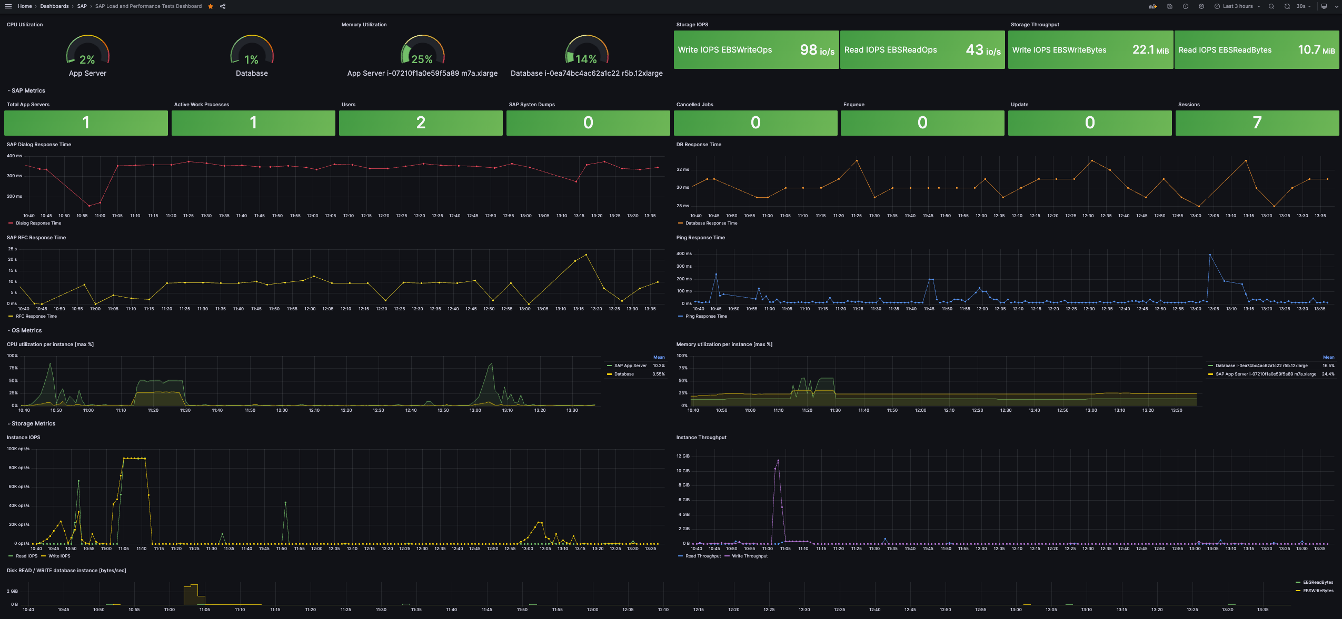Star the dashboard as favorite
The height and width of the screenshot is (619, 1342).
pos(211,6)
